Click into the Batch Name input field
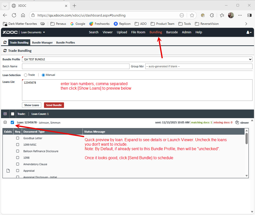 click(75, 66)
